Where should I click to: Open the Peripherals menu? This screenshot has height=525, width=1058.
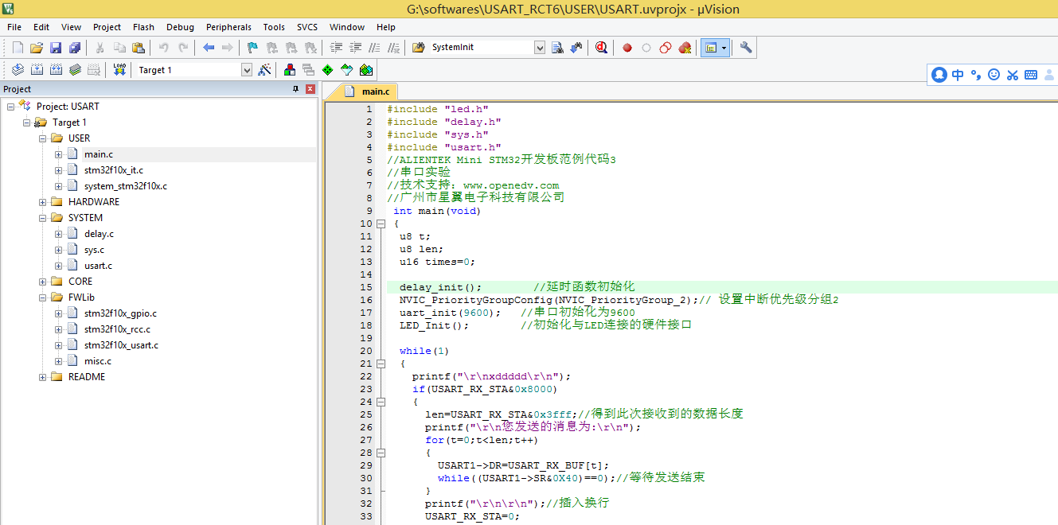[x=228, y=26]
